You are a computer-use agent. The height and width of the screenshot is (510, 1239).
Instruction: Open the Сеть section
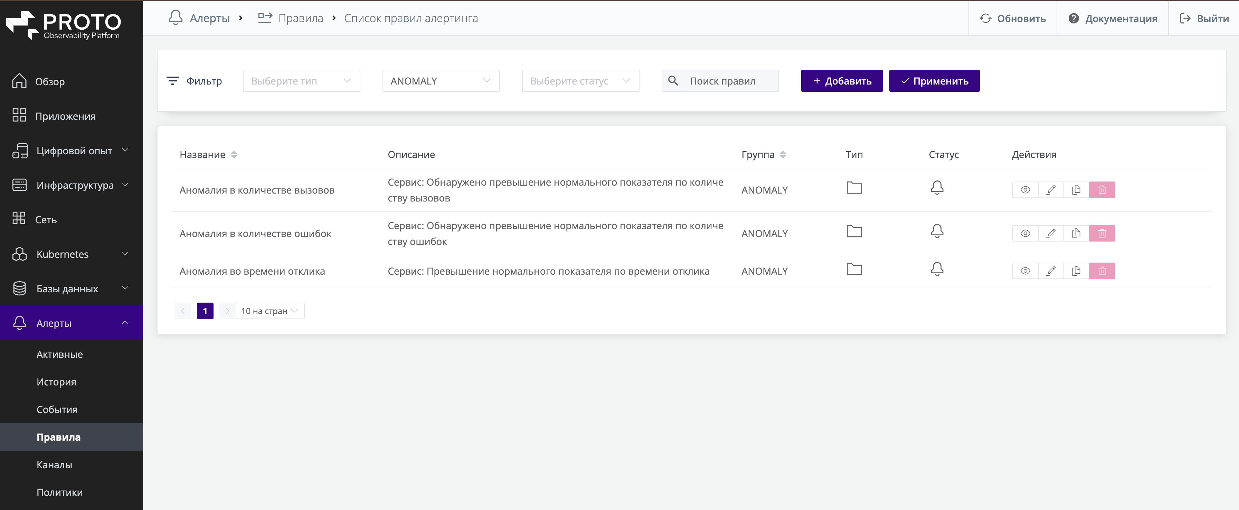click(71, 219)
